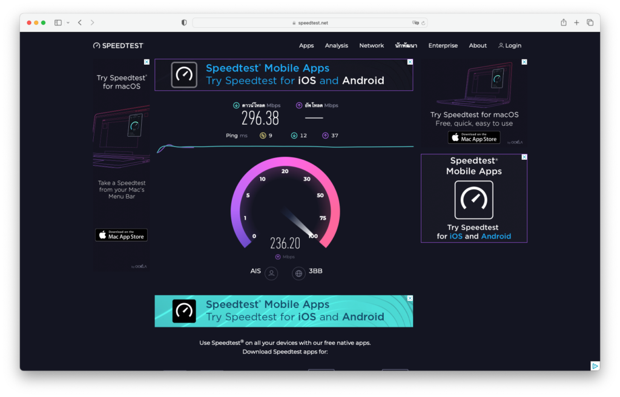Click the speedtest.net address bar
This screenshot has width=620, height=397.
pyautogui.click(x=309, y=22)
